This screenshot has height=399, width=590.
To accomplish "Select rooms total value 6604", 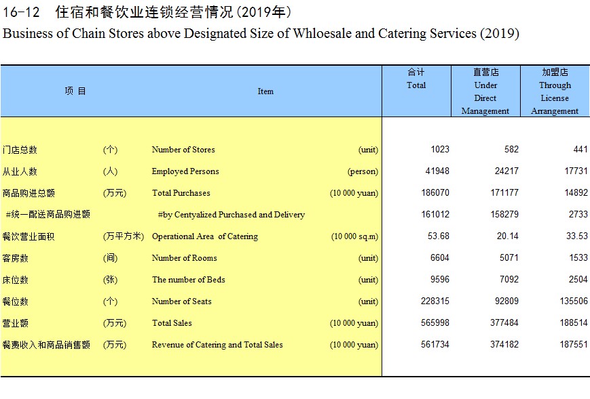I will [440, 258].
